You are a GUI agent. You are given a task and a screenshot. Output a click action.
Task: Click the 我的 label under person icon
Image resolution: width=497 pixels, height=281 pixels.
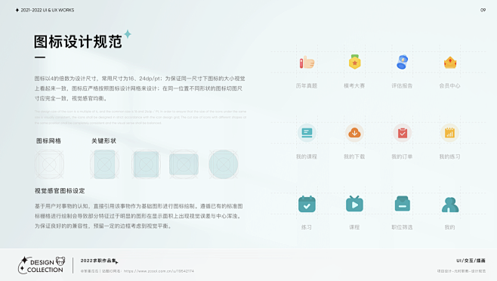tap(449, 227)
